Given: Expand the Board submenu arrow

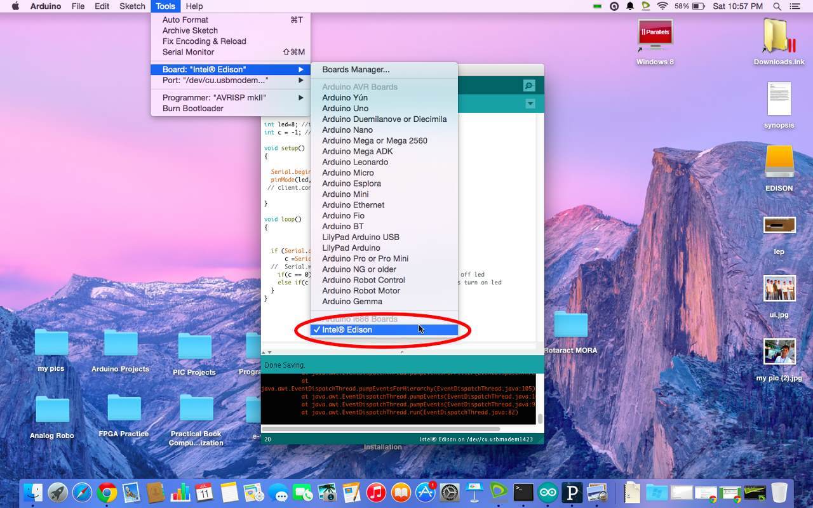Looking at the screenshot, I should (301, 69).
